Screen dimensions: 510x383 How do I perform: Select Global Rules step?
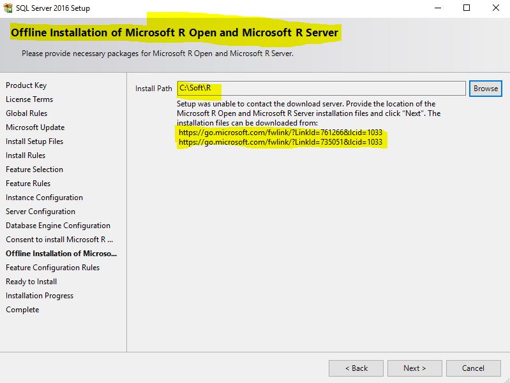pyautogui.click(x=26, y=113)
